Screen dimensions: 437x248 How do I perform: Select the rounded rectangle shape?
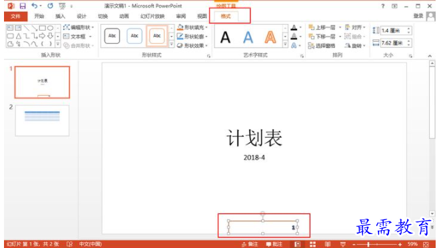(x=10, y=36)
